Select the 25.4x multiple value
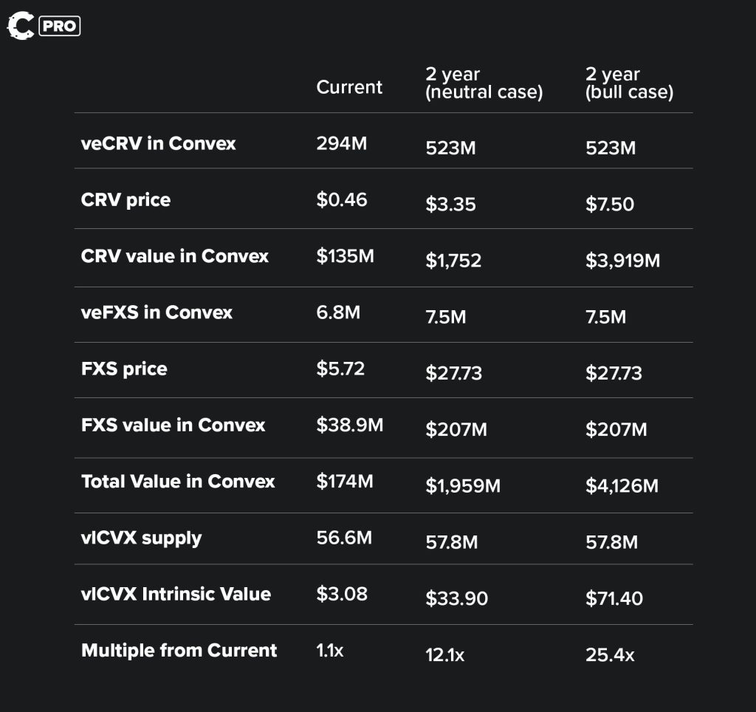This screenshot has height=712, width=756. point(609,655)
